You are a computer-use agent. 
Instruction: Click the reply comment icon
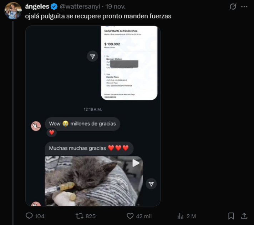[29, 216]
